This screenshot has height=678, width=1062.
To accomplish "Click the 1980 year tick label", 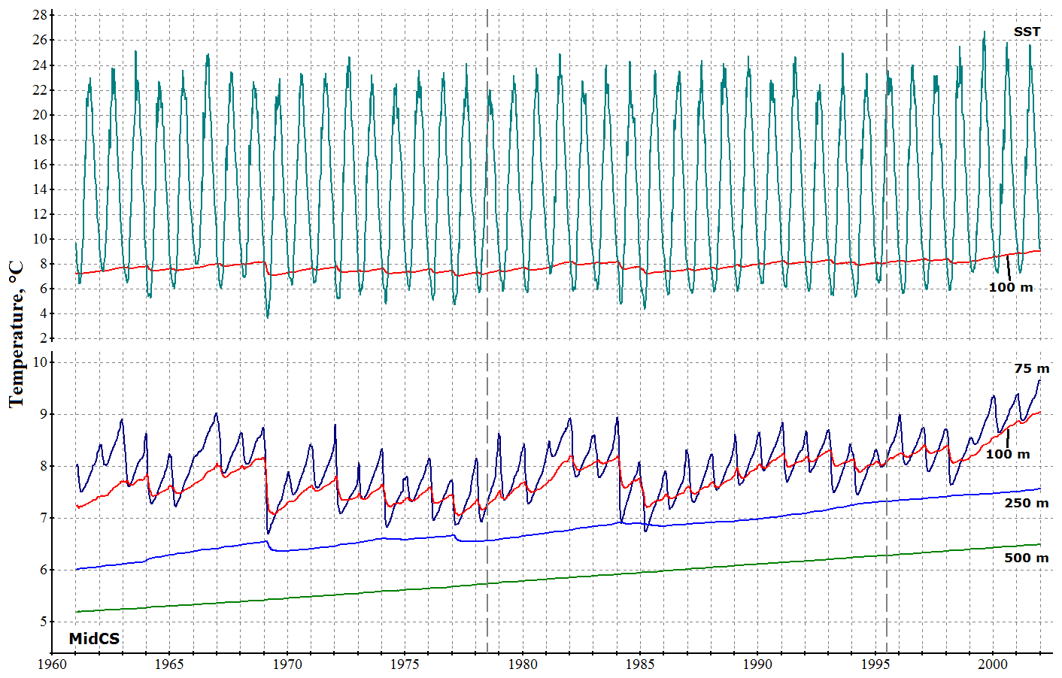I will 522,664.
